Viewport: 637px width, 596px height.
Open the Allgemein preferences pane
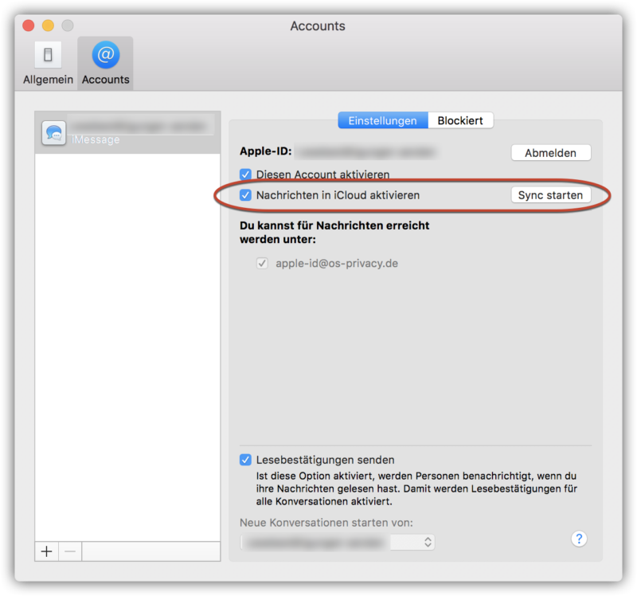[x=48, y=63]
